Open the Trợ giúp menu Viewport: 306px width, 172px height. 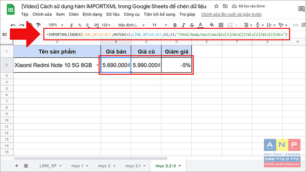[187, 14]
